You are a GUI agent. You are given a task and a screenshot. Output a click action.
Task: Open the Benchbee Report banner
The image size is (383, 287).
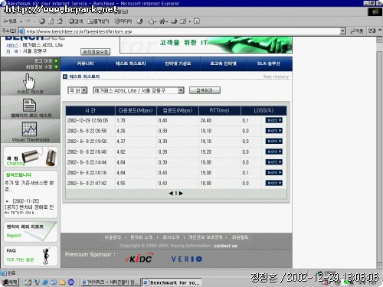[x=31, y=232]
